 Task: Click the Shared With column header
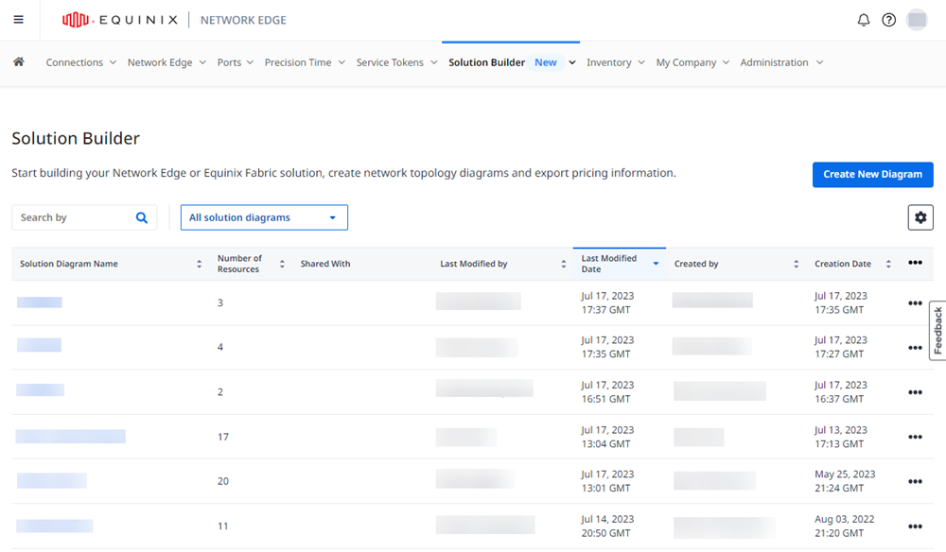pyautogui.click(x=325, y=264)
